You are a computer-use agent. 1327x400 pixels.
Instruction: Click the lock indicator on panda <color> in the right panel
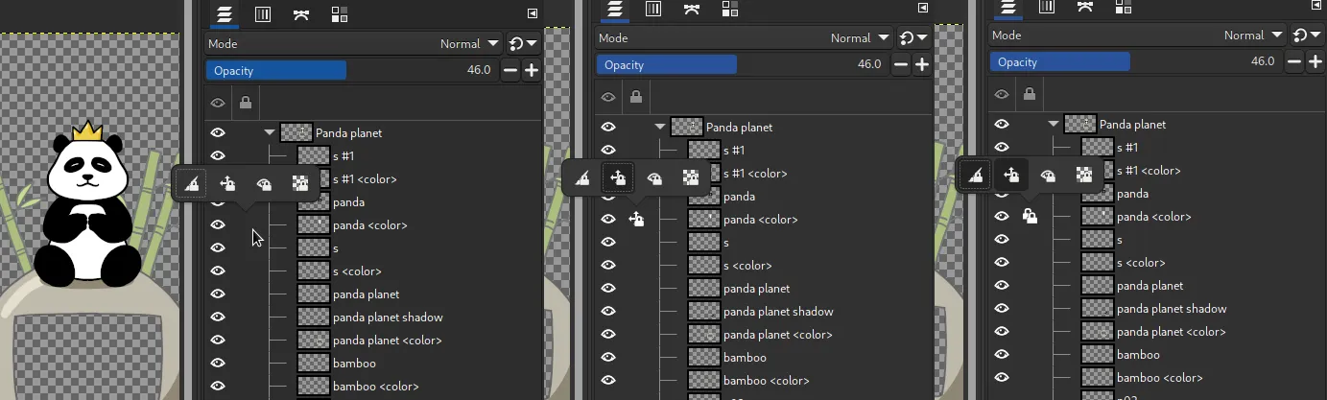pos(1030,216)
